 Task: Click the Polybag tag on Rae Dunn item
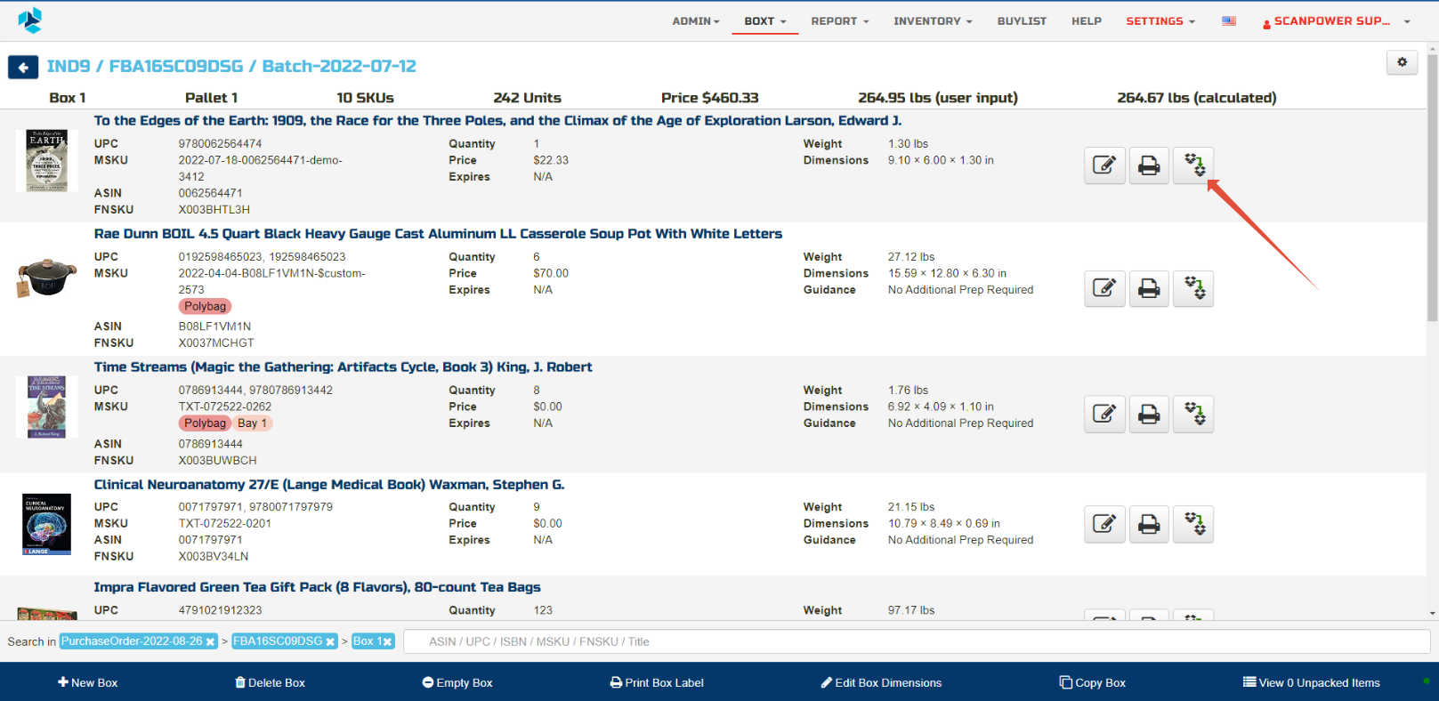pos(206,307)
